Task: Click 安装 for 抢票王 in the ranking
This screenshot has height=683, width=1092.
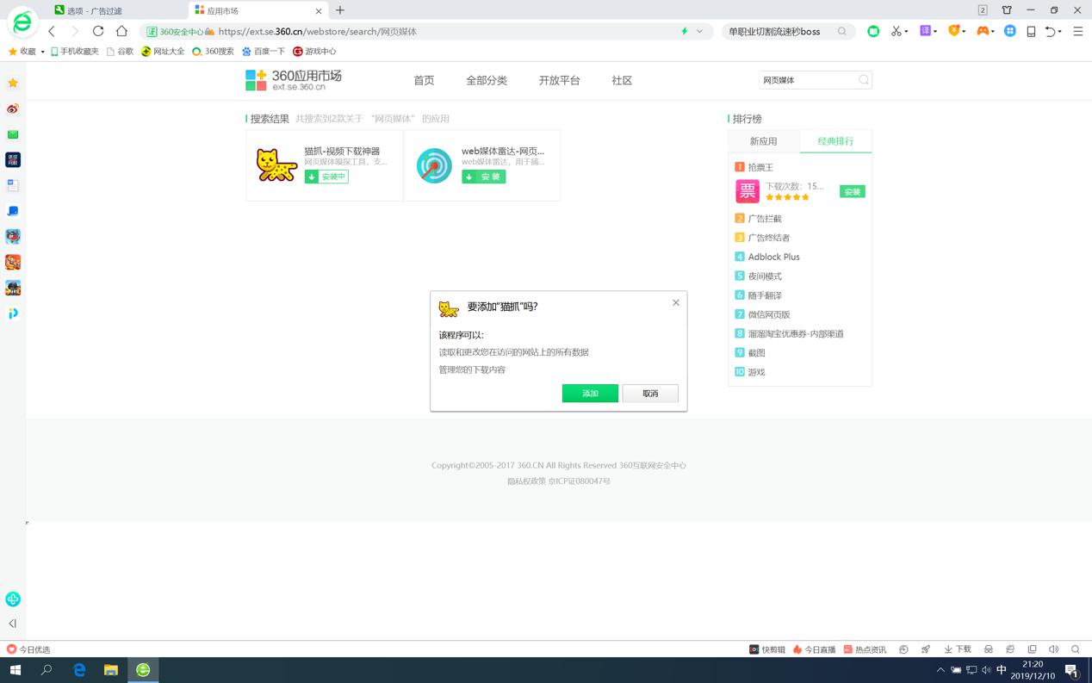Action: point(852,191)
